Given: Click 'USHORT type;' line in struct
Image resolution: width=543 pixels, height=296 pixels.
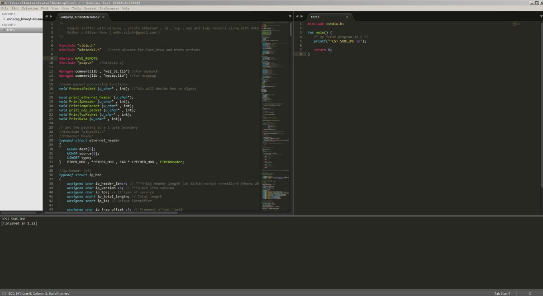Looking at the screenshot, I should tap(79, 158).
